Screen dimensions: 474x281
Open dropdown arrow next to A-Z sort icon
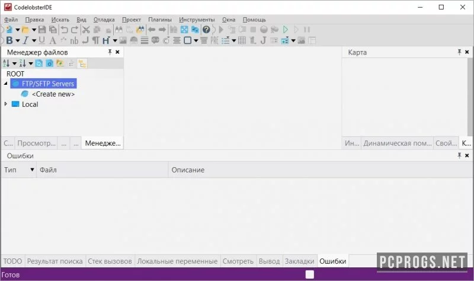tap(14, 63)
